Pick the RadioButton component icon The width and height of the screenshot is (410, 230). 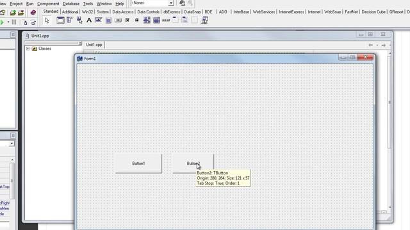[136, 20]
